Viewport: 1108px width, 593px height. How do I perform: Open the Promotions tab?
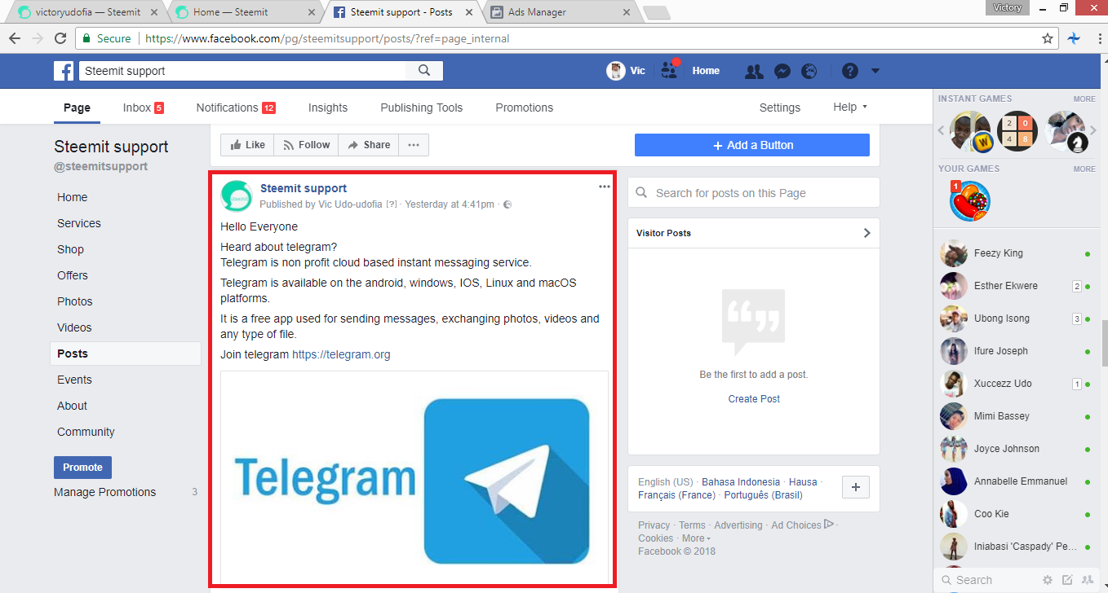pyautogui.click(x=524, y=108)
